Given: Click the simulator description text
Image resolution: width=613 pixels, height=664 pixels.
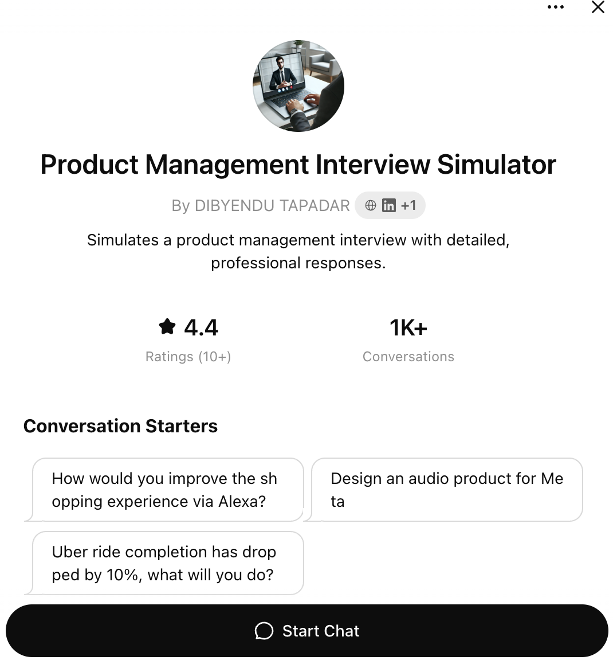Looking at the screenshot, I should [x=298, y=251].
